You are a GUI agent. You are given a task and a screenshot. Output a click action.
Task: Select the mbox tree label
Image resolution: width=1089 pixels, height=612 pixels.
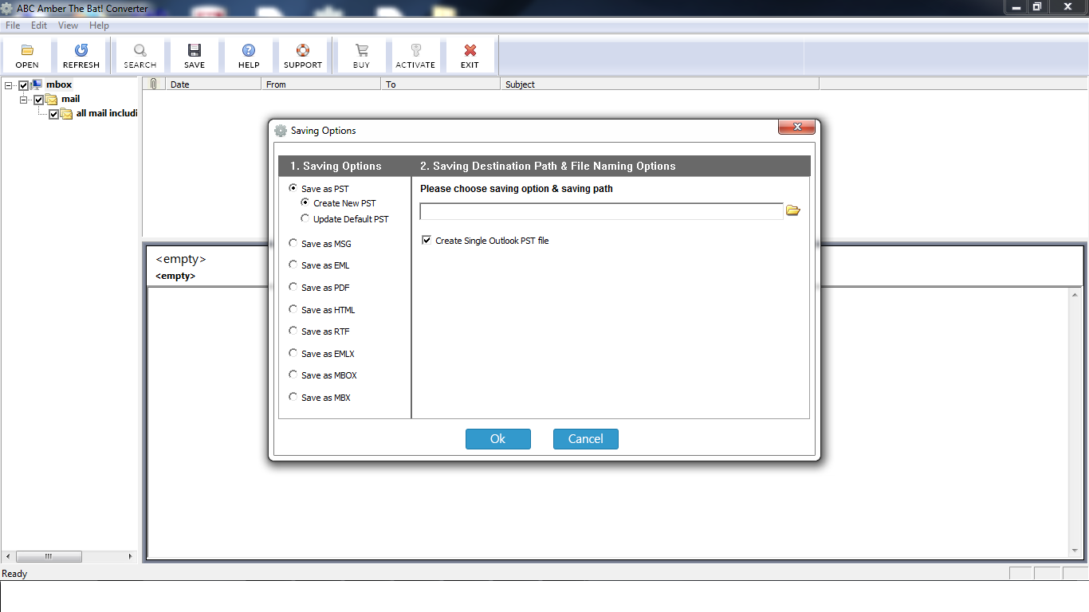[59, 84]
